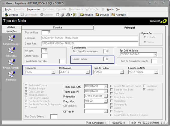This screenshot has height=126, width=170.
Task: Open the Impressoras menu
Action: click(34, 9)
